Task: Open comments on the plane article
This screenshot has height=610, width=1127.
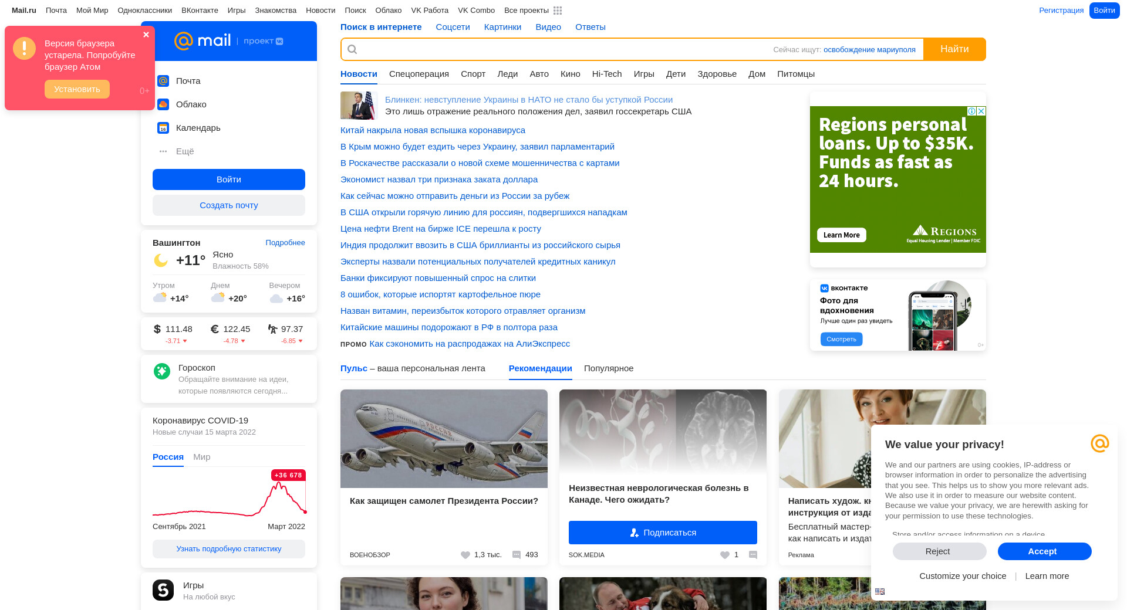Action: point(517,555)
